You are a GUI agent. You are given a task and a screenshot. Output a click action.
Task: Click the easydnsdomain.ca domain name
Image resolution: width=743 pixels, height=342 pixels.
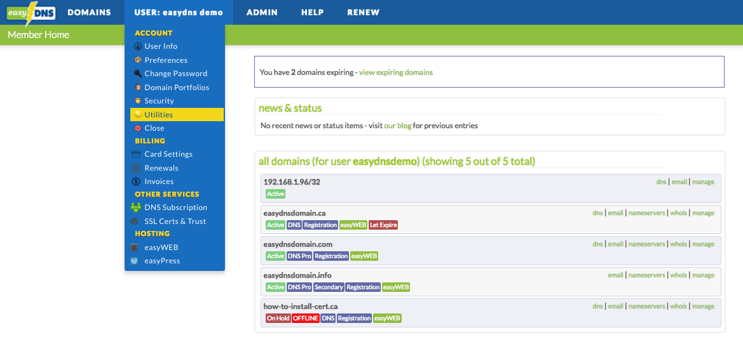pyautogui.click(x=294, y=213)
